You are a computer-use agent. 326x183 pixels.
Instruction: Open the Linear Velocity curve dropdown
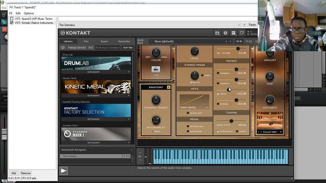pyautogui.click(x=194, y=107)
